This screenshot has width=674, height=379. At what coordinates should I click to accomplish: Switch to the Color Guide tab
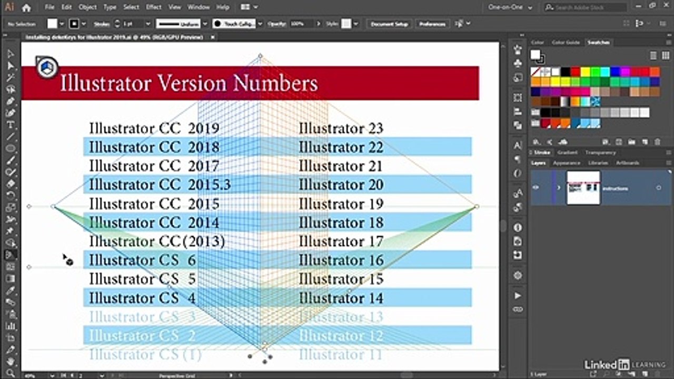[566, 42]
